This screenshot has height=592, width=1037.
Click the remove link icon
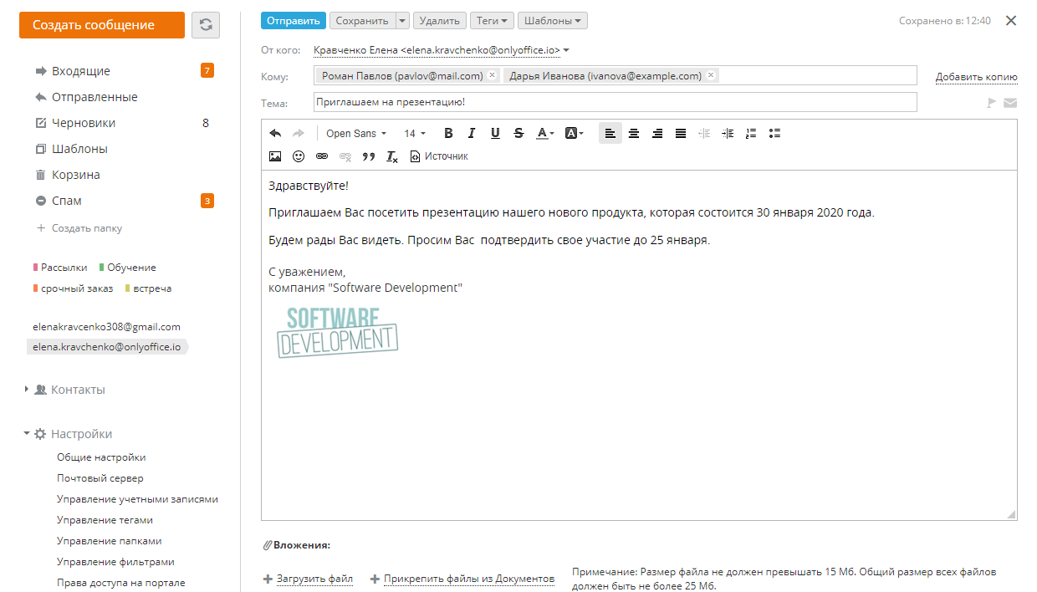(x=345, y=156)
